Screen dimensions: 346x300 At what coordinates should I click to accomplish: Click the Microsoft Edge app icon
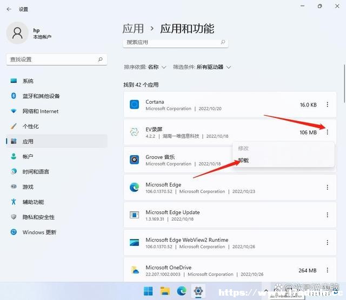134,187
